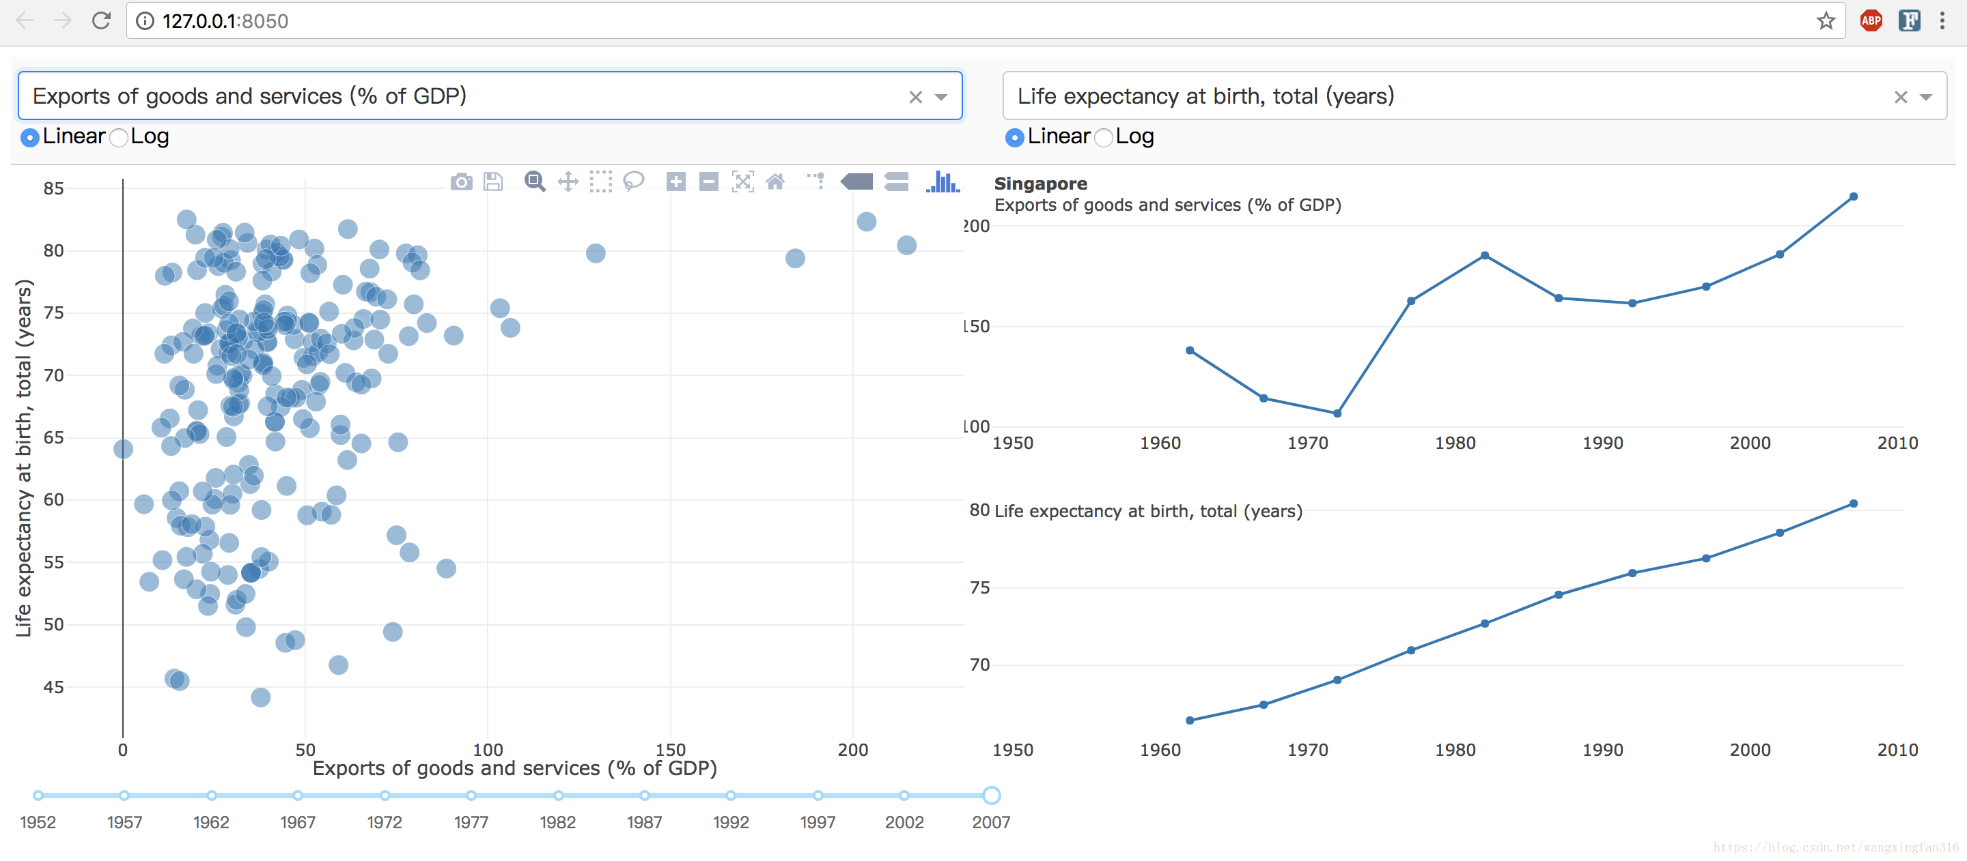
Task: Go back with browser back arrow
Action: point(25,20)
